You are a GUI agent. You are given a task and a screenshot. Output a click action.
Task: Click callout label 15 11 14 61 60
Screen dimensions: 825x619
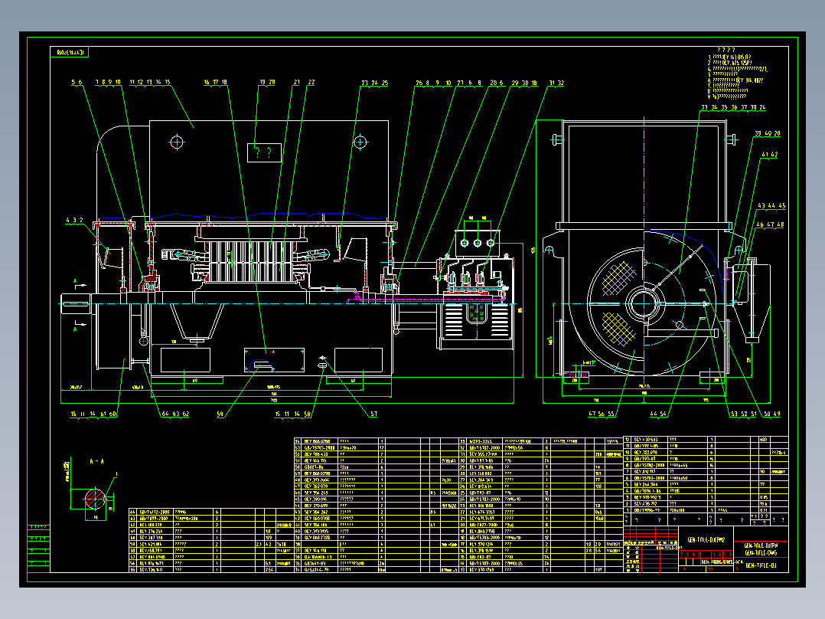(93, 414)
